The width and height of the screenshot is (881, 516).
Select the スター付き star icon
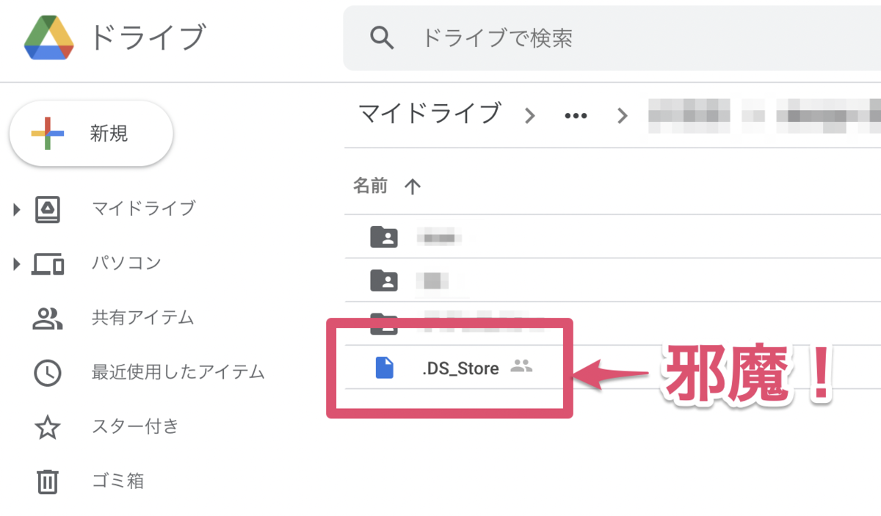(47, 426)
